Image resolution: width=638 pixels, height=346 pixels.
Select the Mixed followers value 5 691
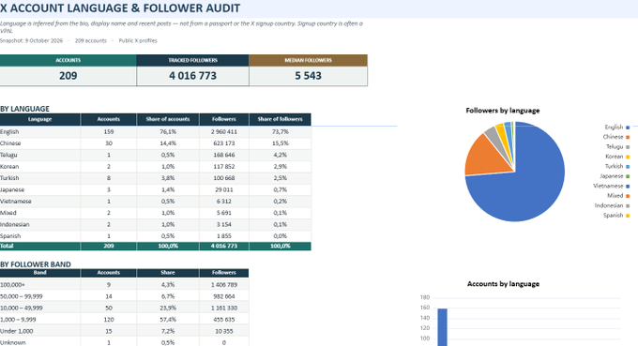[x=224, y=213]
